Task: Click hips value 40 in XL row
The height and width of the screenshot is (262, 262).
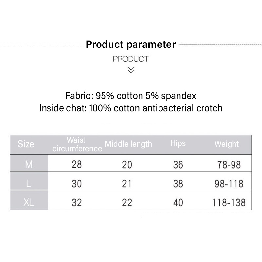Action: click(178, 203)
